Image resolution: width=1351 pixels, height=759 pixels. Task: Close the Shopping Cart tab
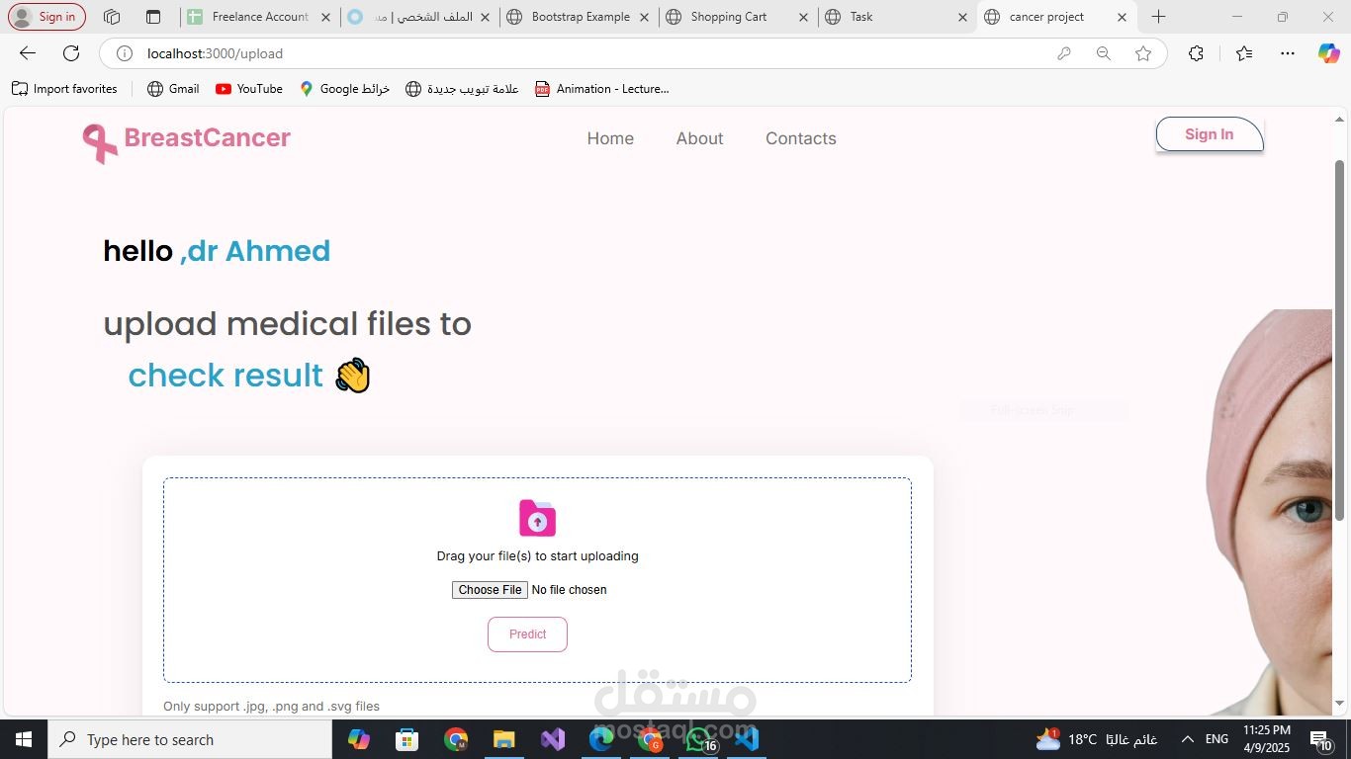coord(803,17)
